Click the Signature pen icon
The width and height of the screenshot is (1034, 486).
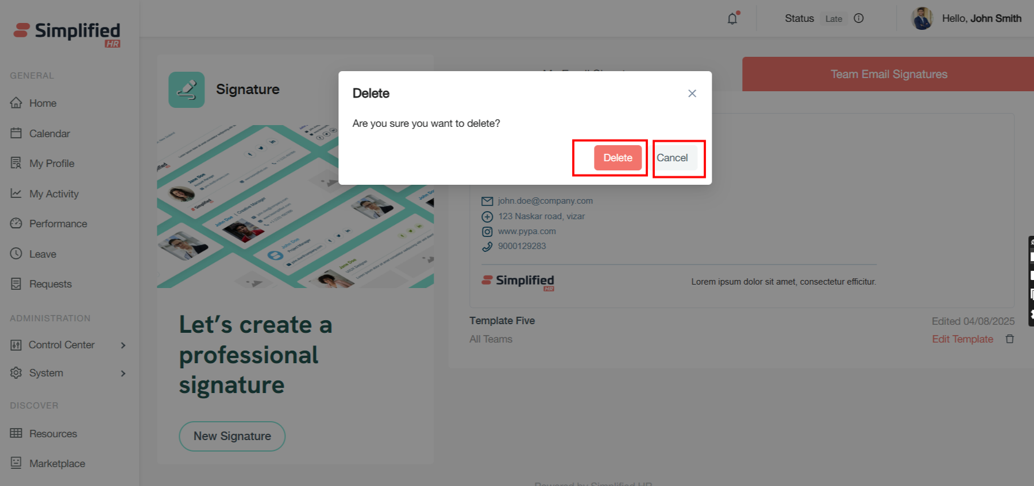pos(187,90)
